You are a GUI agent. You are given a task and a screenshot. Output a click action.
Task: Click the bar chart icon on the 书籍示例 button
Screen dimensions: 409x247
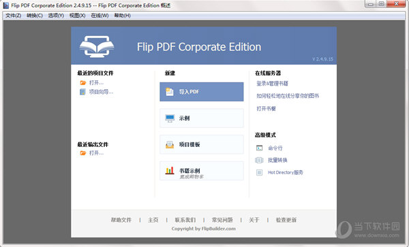click(x=170, y=171)
